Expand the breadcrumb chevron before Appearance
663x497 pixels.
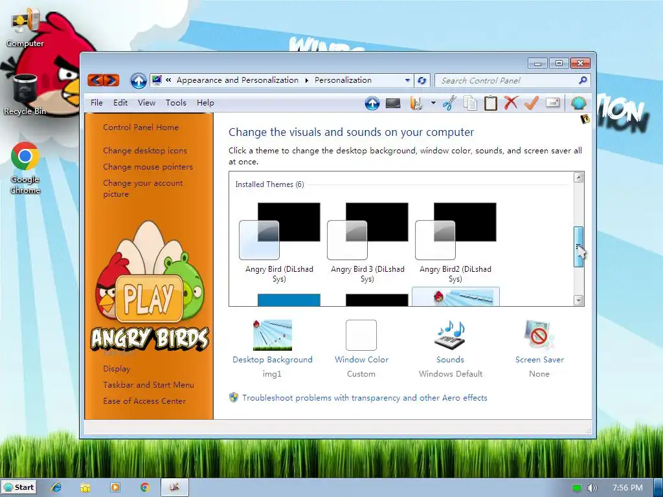coord(168,80)
